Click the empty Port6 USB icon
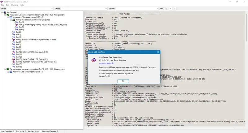Screen dimensions: 248x133 [x=14, y=42]
